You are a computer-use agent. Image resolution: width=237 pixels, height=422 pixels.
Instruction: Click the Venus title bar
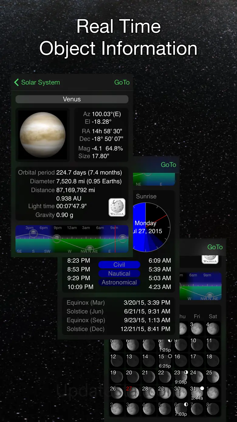[72, 99]
